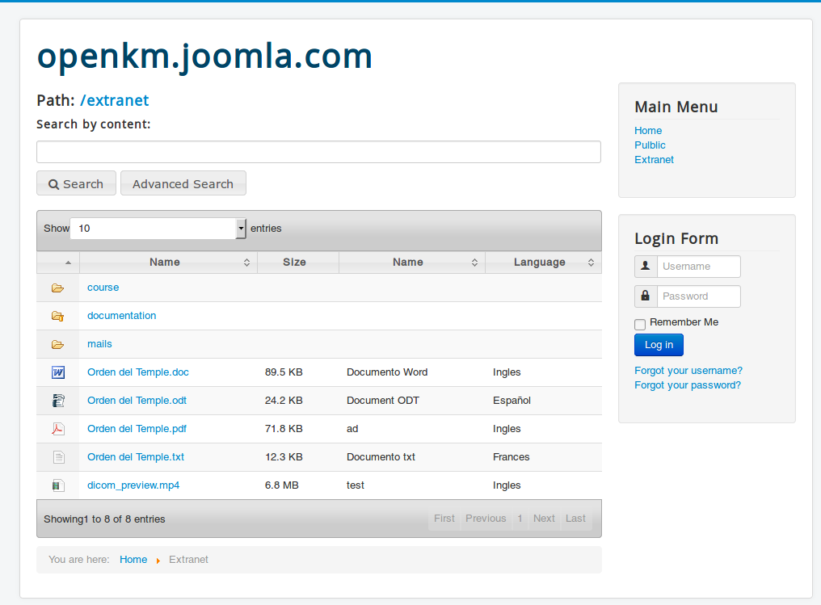
Task: Click the ODT file icon
Action: [x=58, y=401]
